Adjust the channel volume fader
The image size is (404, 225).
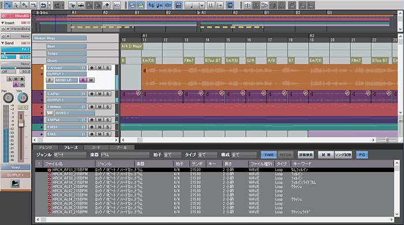21,123
